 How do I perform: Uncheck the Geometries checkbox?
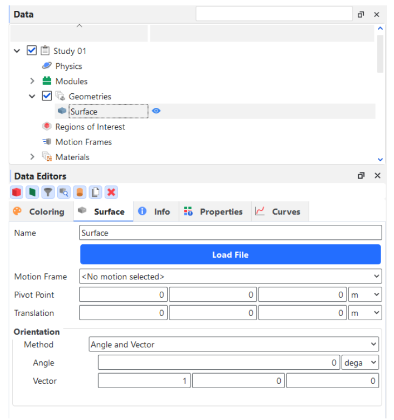tap(47, 97)
